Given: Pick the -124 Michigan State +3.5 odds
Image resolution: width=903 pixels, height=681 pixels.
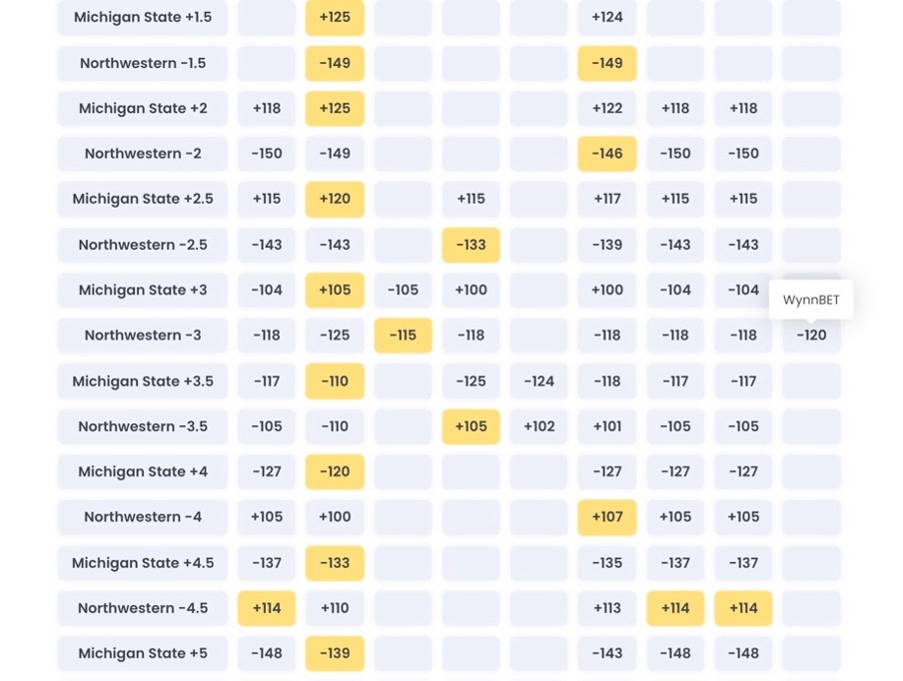Looking at the screenshot, I should 539,381.
